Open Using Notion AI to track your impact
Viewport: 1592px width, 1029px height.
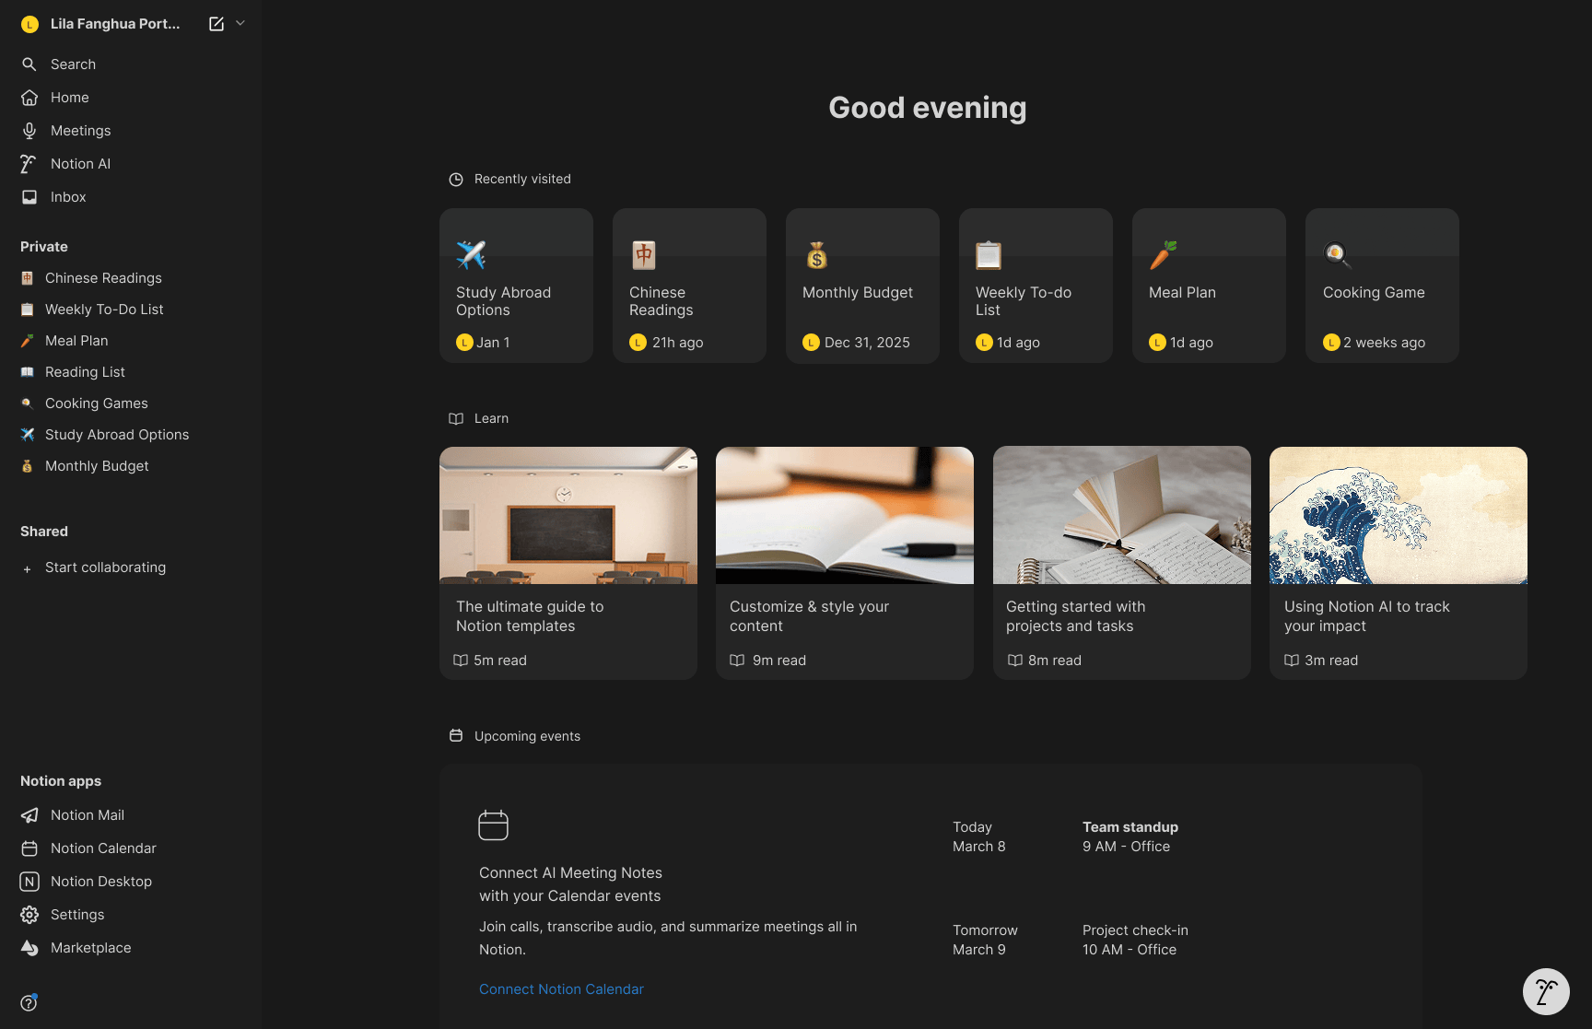tap(1399, 563)
